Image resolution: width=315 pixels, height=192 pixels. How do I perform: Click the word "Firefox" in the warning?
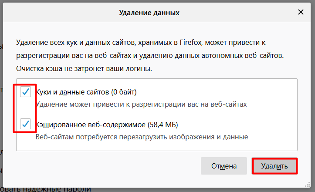click(187, 44)
